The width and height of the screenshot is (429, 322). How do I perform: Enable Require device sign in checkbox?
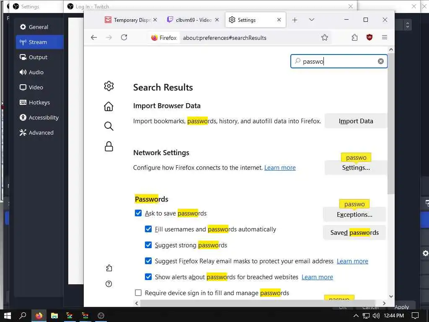pos(138,293)
